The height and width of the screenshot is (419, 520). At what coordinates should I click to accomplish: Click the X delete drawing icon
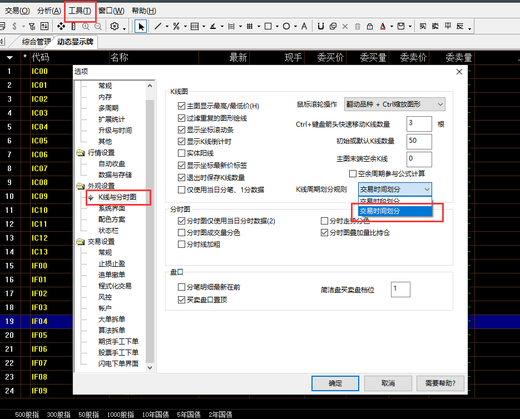tap(345, 27)
